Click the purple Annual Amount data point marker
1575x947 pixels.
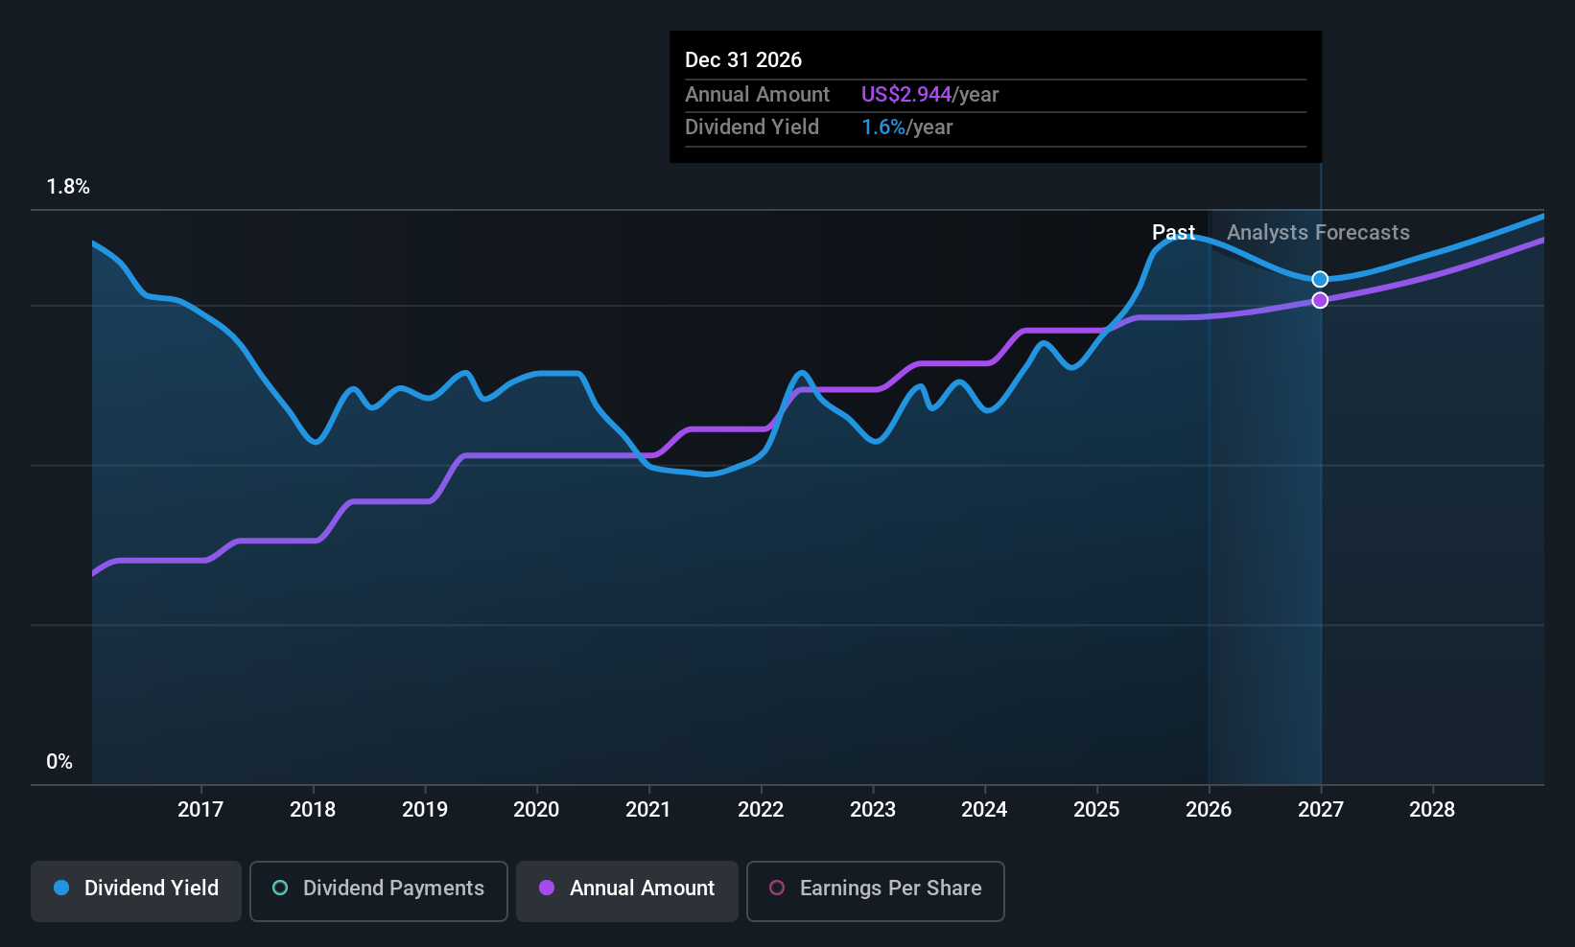[1321, 300]
